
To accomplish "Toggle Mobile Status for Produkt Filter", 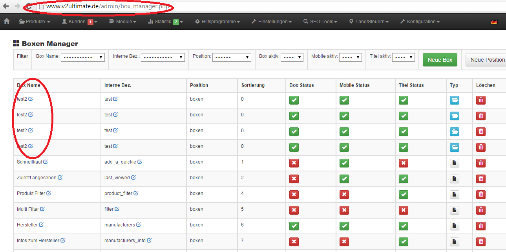I will tap(344, 195).
